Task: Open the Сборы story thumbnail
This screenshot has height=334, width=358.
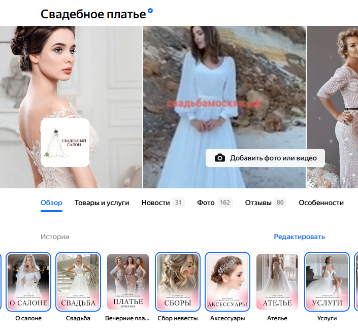Action: (178, 282)
